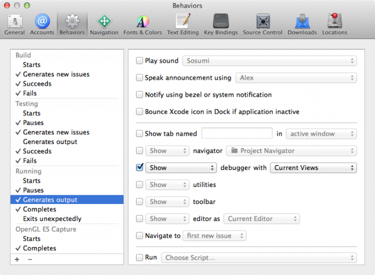
Task: Enable Speak announcement using checkbox
Action: click(x=139, y=78)
